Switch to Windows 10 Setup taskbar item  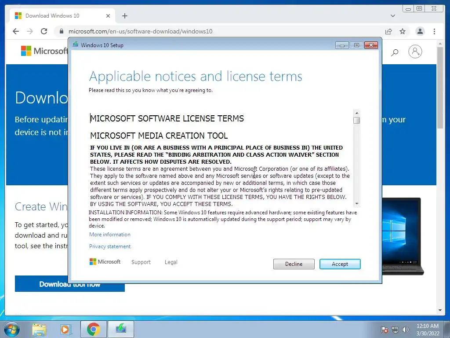coord(121,329)
